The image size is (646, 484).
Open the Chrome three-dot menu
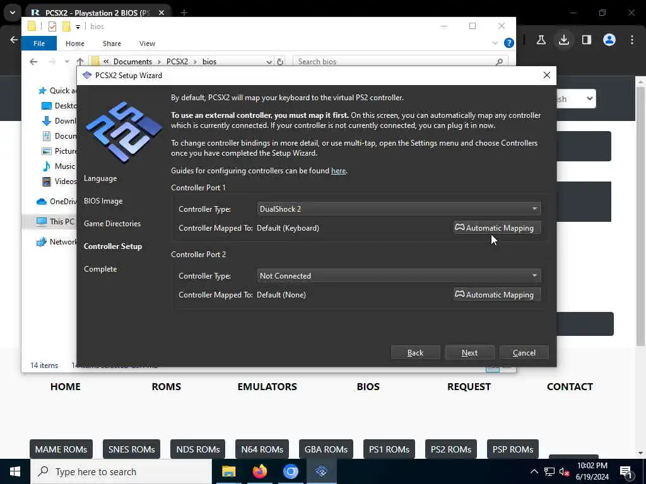tap(632, 40)
